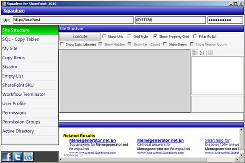
Task: Select Permissions in sidebar
Action: (x=30, y=113)
